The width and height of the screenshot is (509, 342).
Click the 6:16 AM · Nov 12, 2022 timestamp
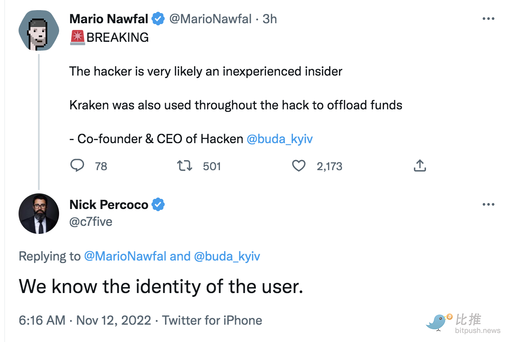[85, 320]
